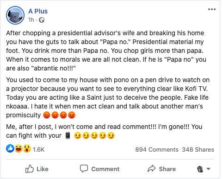Click the thumbs-up outline icon
This screenshot has height=179, width=223.
click(x=29, y=169)
